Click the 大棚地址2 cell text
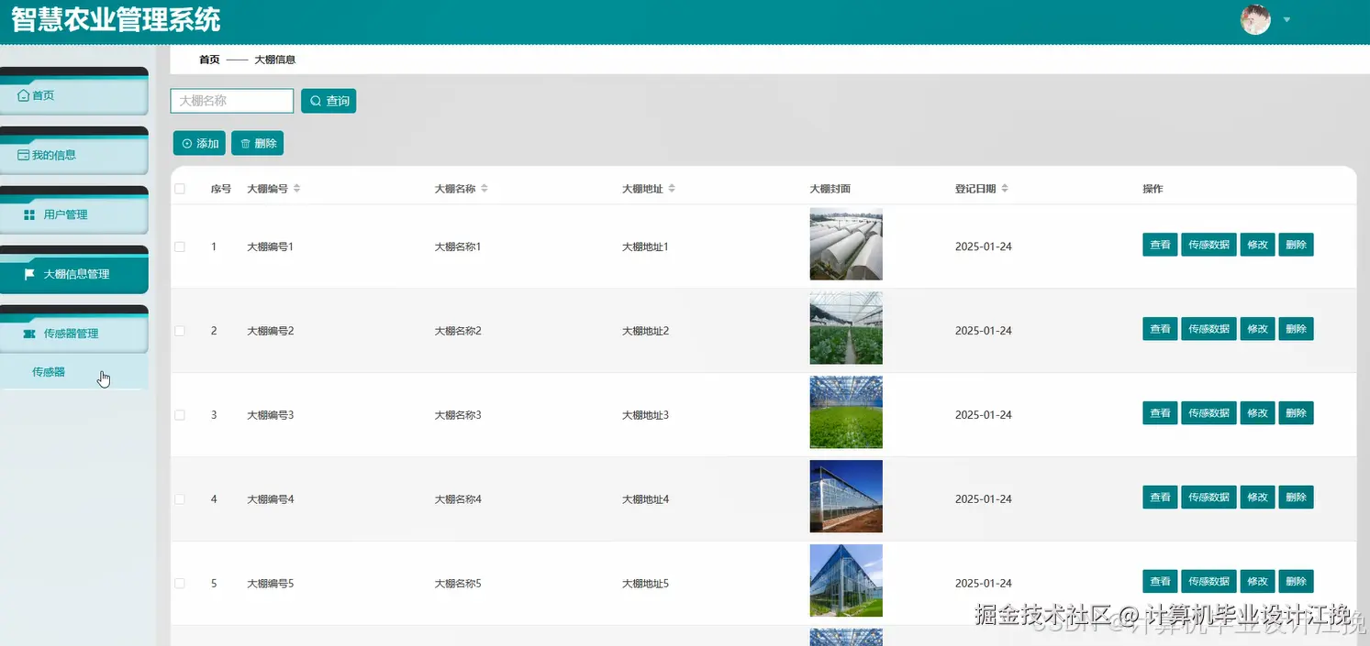1370x646 pixels. (645, 331)
